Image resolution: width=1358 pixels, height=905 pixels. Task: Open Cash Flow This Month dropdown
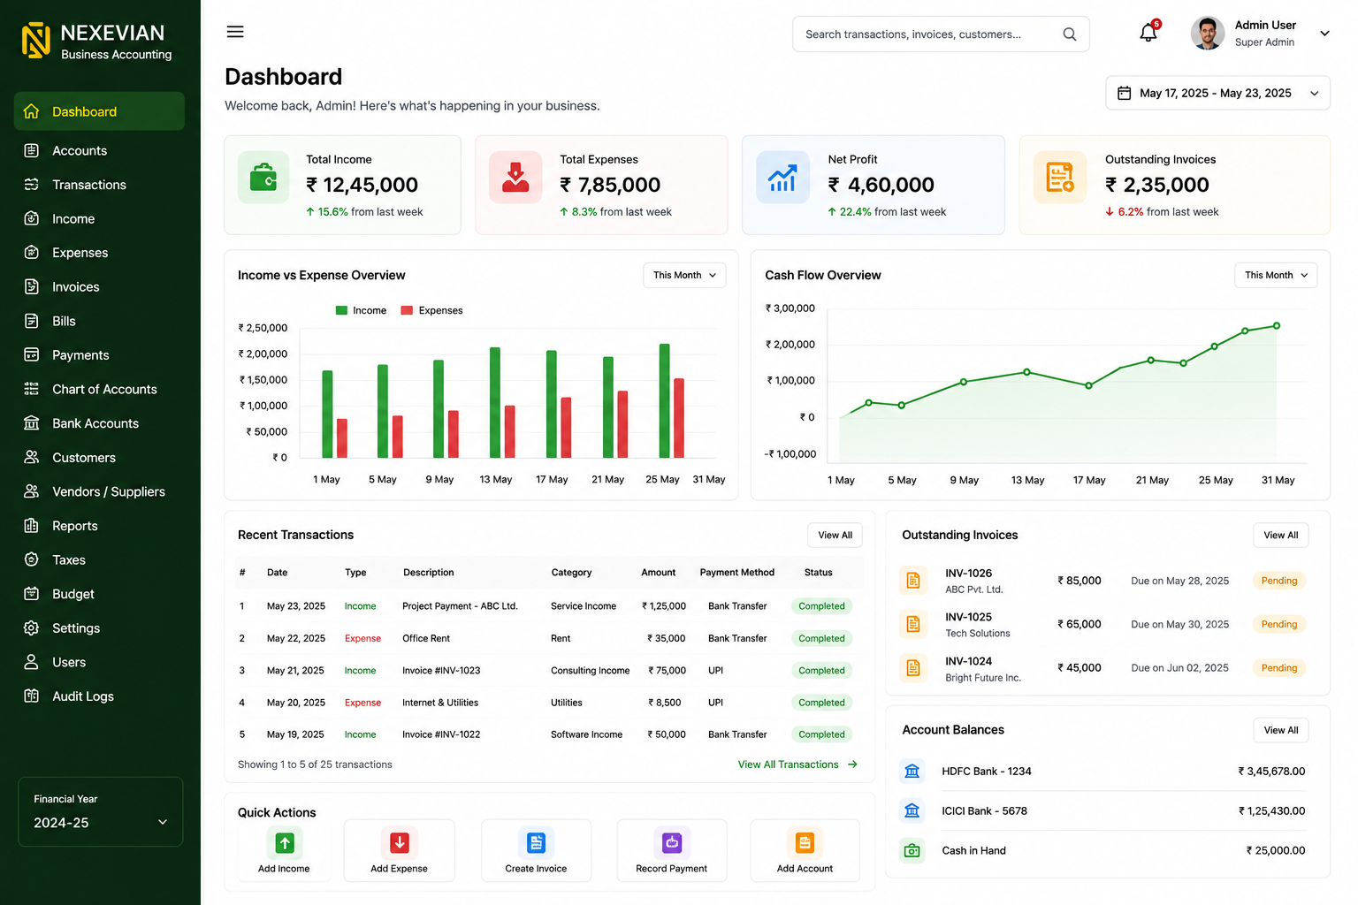click(1276, 276)
